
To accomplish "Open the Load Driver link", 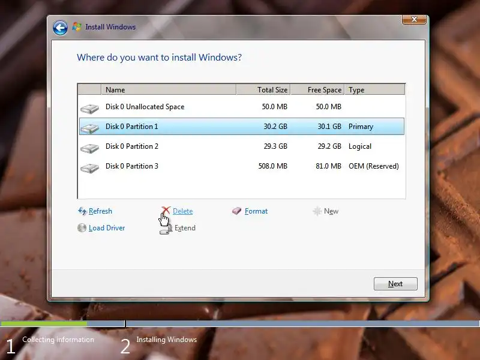I will pyautogui.click(x=107, y=228).
